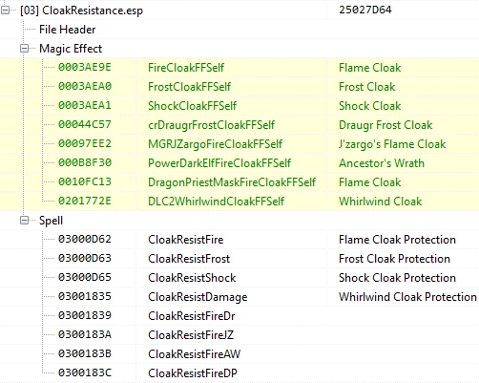Collapse the Spell group
479x383 pixels.
coord(24,221)
